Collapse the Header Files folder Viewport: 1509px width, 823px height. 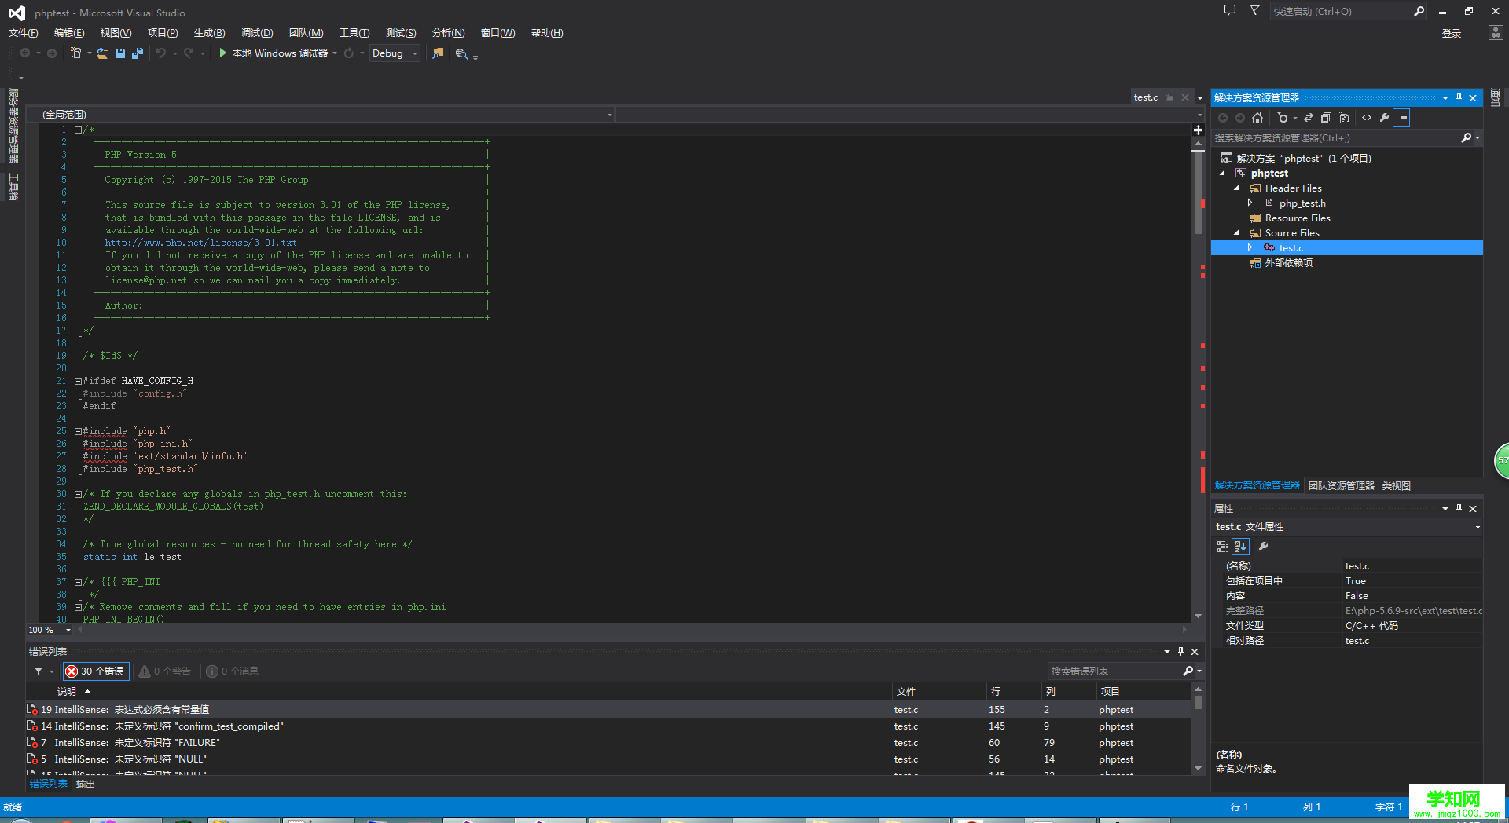[1236, 188]
